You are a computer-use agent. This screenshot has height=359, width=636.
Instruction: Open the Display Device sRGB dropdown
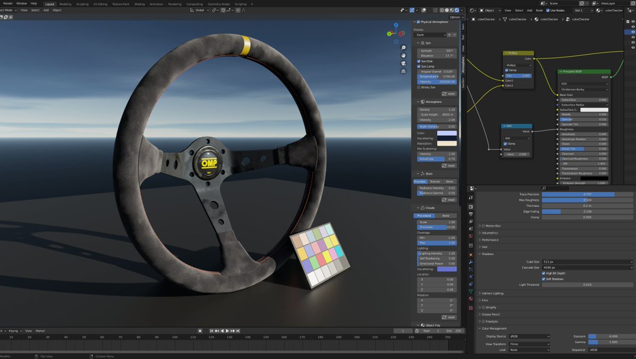point(529,336)
